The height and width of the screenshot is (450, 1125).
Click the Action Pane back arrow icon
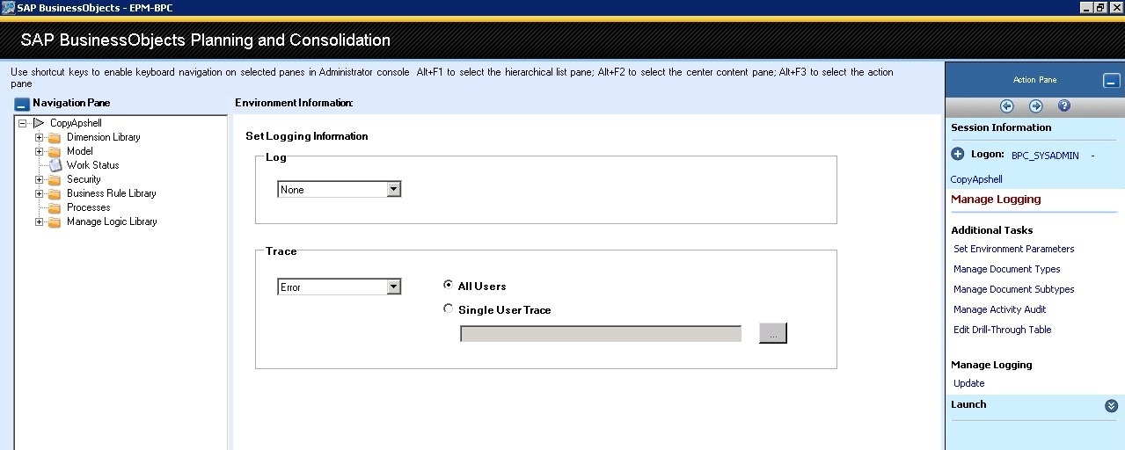pyautogui.click(x=1007, y=106)
